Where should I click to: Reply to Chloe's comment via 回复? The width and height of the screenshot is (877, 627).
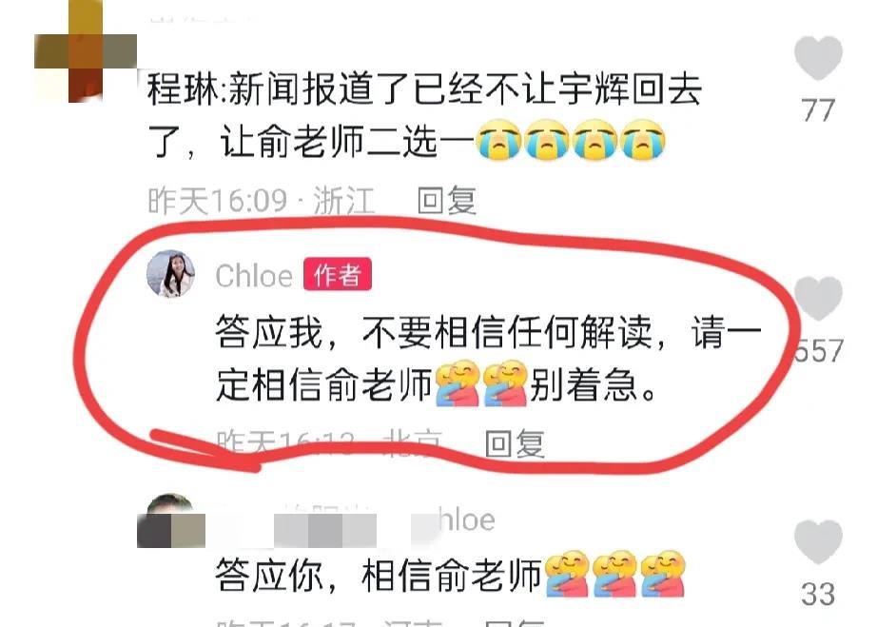[515, 444]
